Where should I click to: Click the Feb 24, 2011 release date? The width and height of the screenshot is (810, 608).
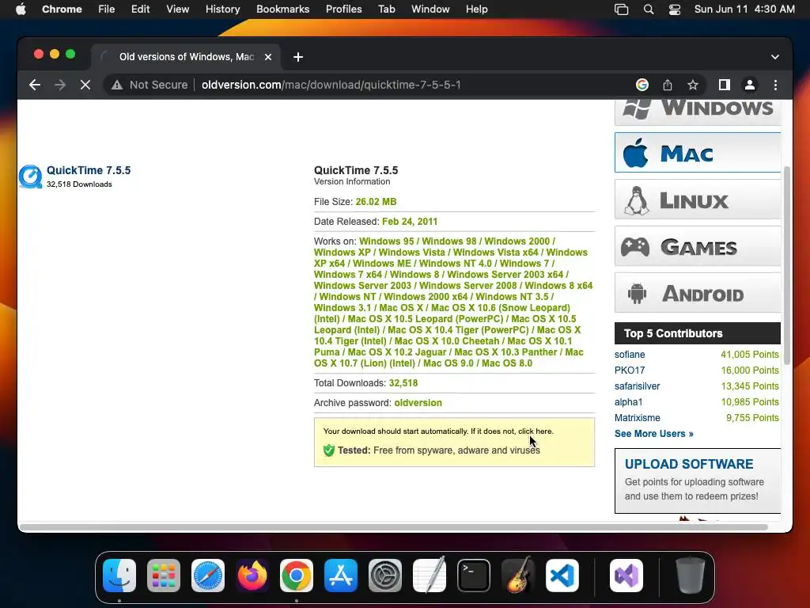click(410, 222)
